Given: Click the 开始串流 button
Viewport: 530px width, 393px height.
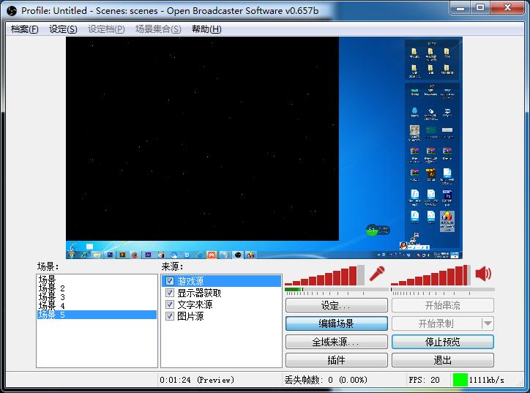Looking at the screenshot, I should 442,305.
